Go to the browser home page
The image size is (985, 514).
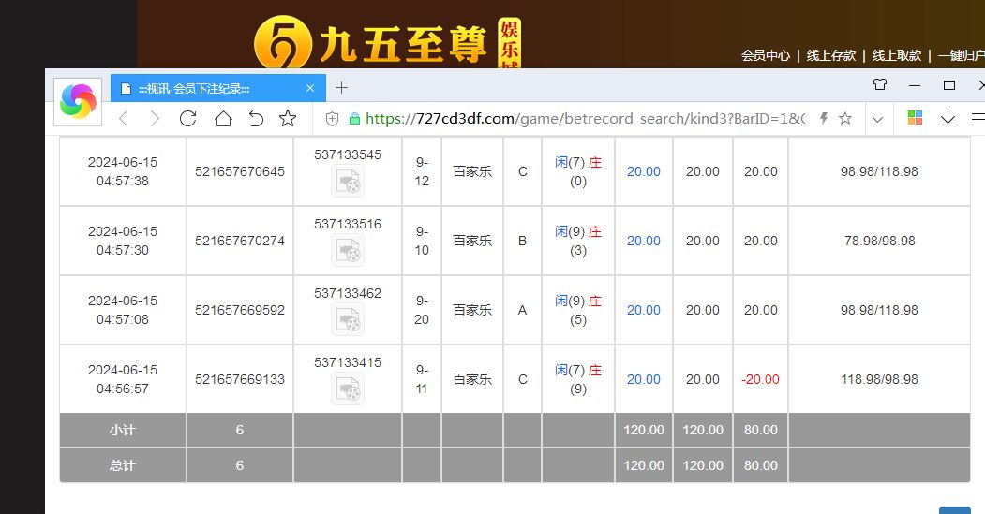pyautogui.click(x=222, y=119)
